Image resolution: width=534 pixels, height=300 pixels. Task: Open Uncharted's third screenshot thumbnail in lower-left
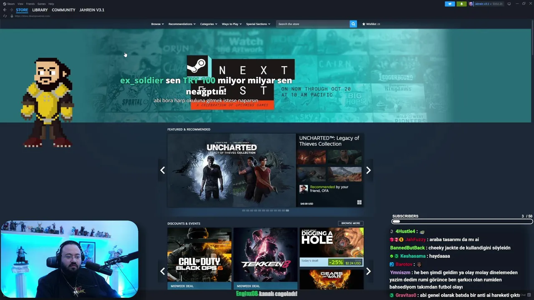point(311,174)
